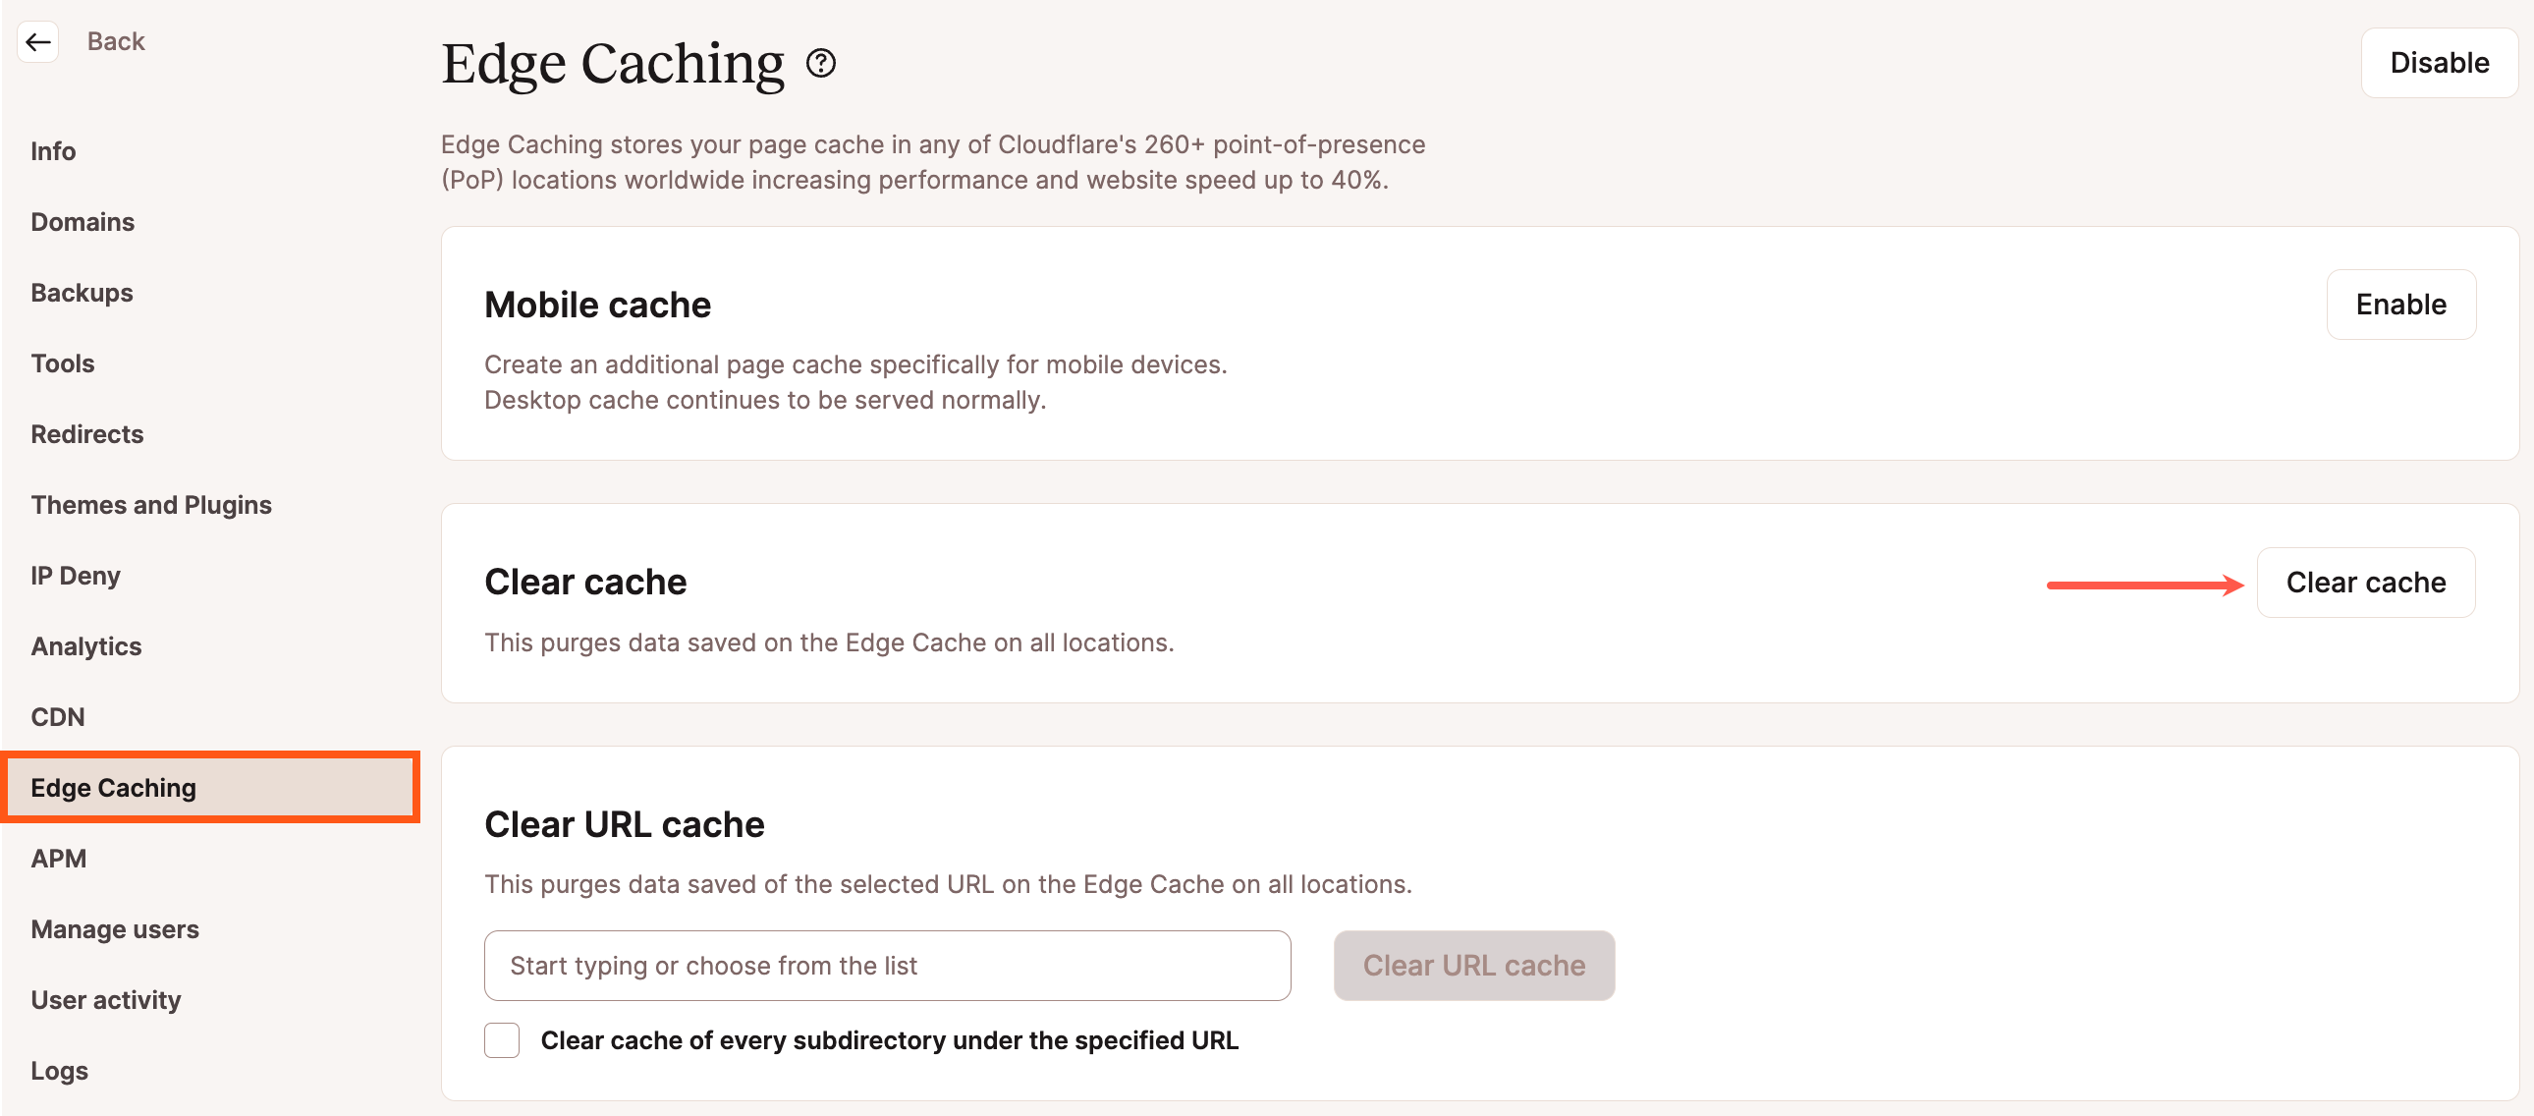
Task: Open the URL selection list field
Action: [x=886, y=966]
